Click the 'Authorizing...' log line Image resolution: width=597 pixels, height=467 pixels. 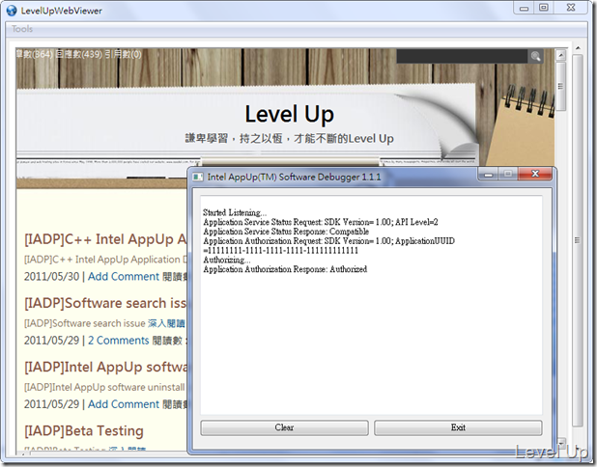[x=227, y=261]
